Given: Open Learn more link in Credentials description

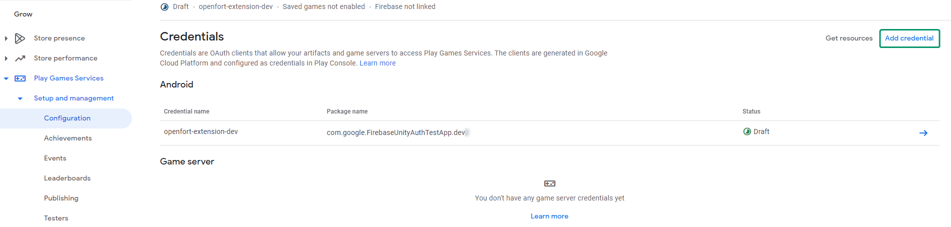Looking at the screenshot, I should [377, 63].
